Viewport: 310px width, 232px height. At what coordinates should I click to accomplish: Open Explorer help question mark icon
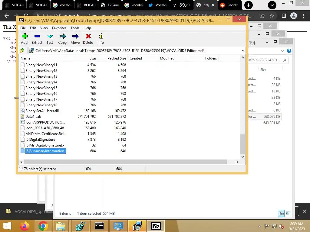[x=289, y=51]
